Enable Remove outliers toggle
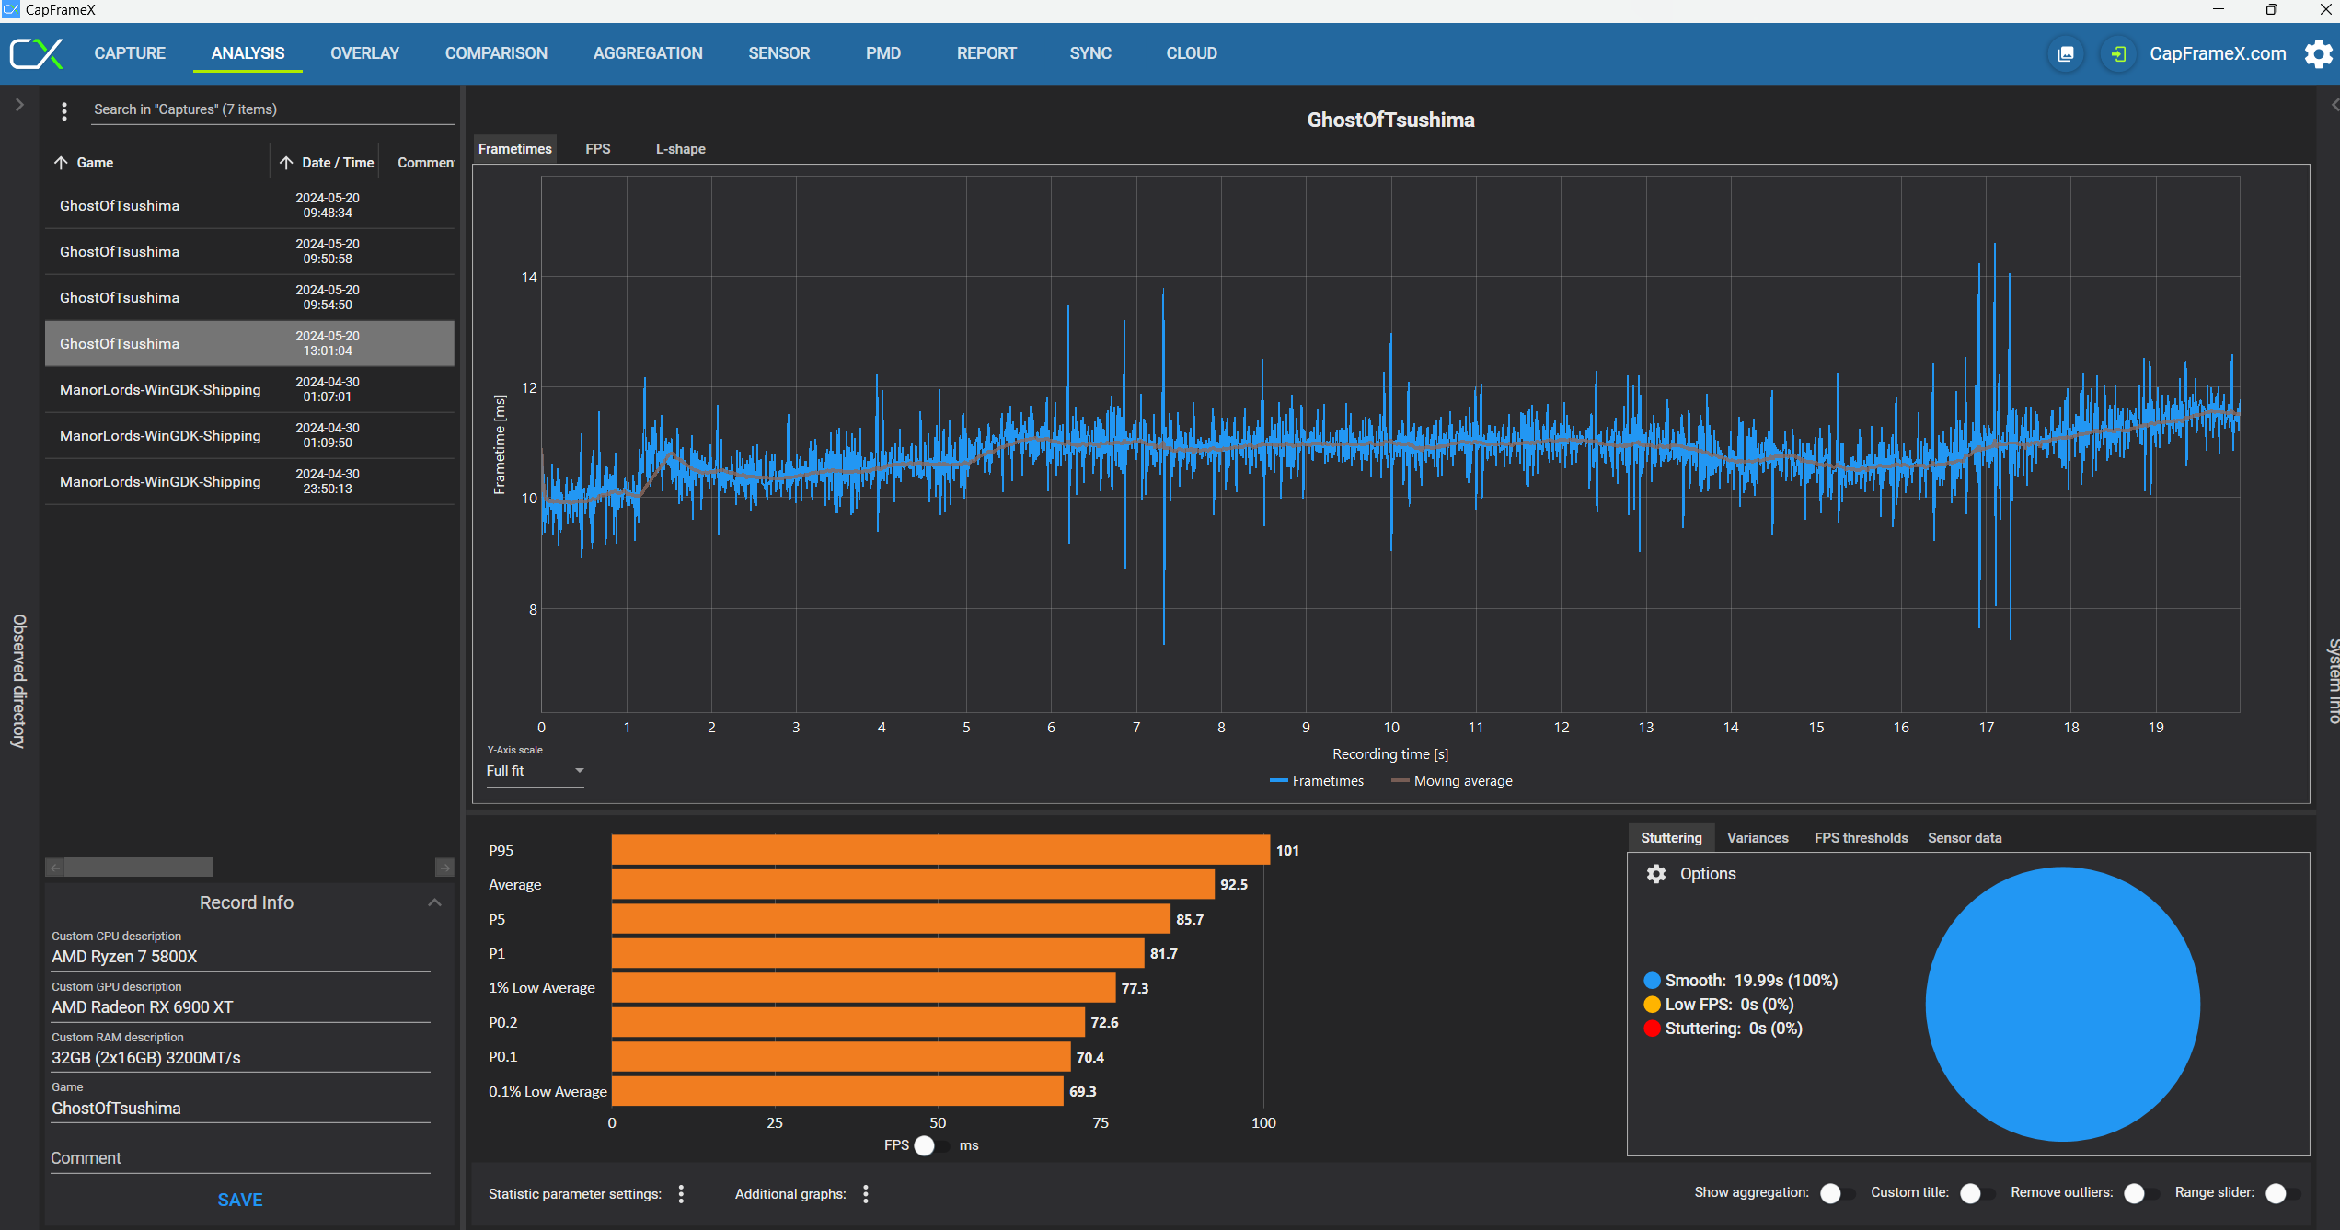The image size is (2340, 1230). point(2140,1193)
